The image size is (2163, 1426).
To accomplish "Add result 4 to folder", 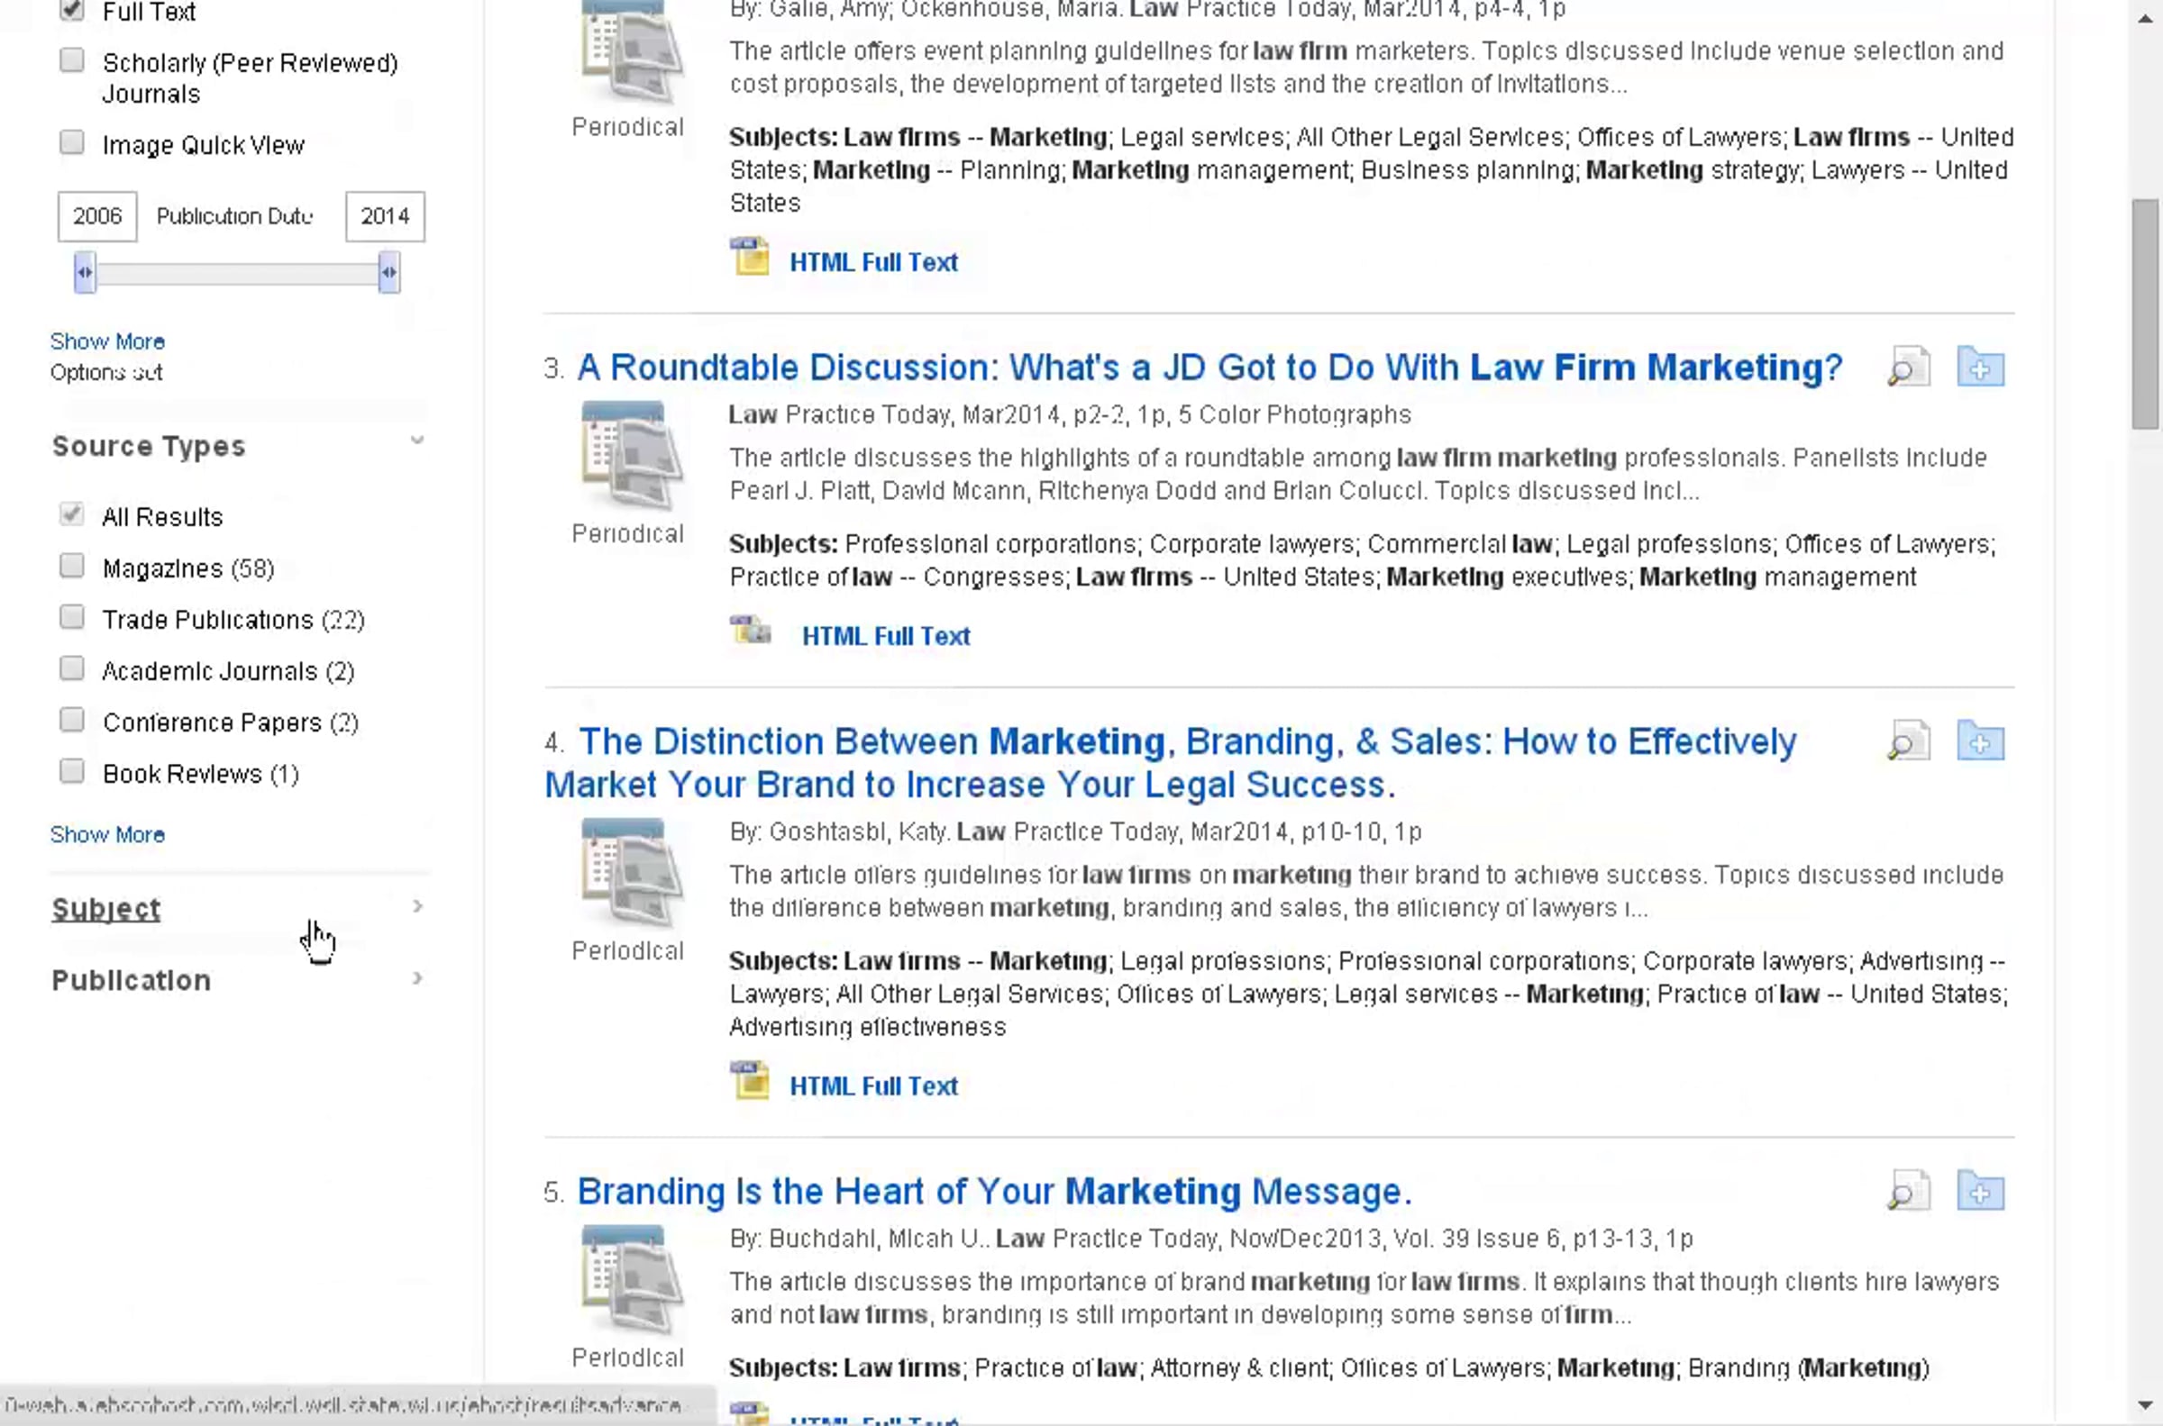I will coord(1979,742).
